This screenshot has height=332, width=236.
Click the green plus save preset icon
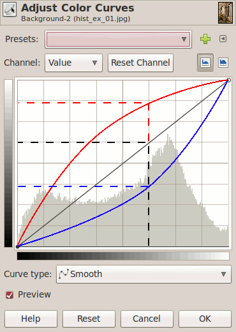pyautogui.click(x=205, y=39)
